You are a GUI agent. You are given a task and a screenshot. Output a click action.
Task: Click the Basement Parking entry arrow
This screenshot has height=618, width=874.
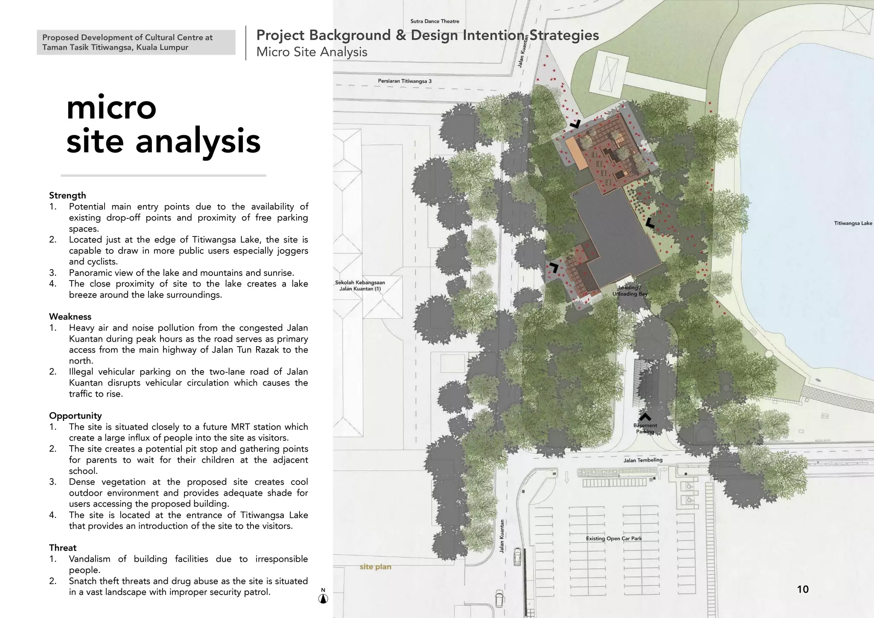pyautogui.click(x=645, y=417)
